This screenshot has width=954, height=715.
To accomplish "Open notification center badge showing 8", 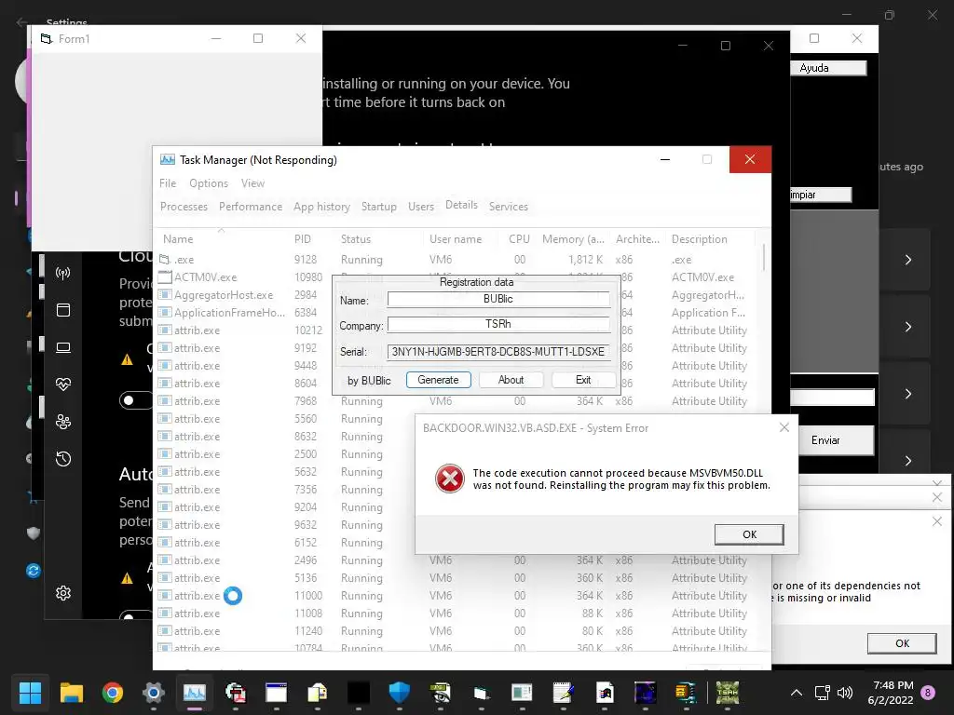I will pos(928,693).
